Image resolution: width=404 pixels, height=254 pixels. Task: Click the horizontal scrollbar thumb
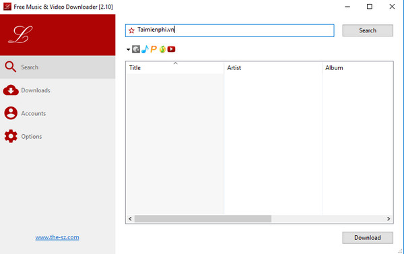203,219
